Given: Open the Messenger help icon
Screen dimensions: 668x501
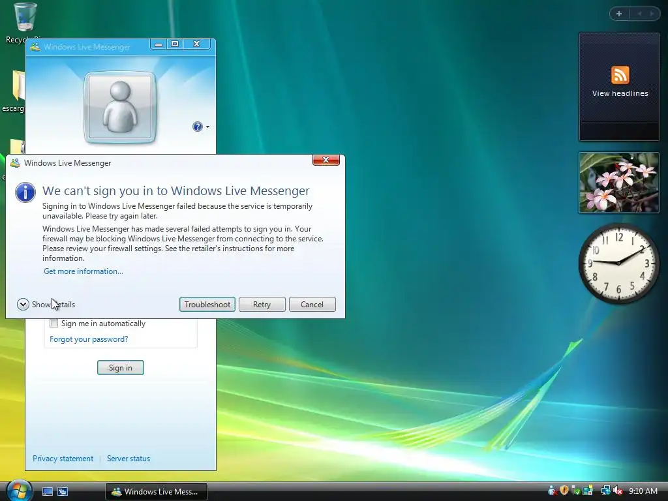Looking at the screenshot, I should (197, 127).
